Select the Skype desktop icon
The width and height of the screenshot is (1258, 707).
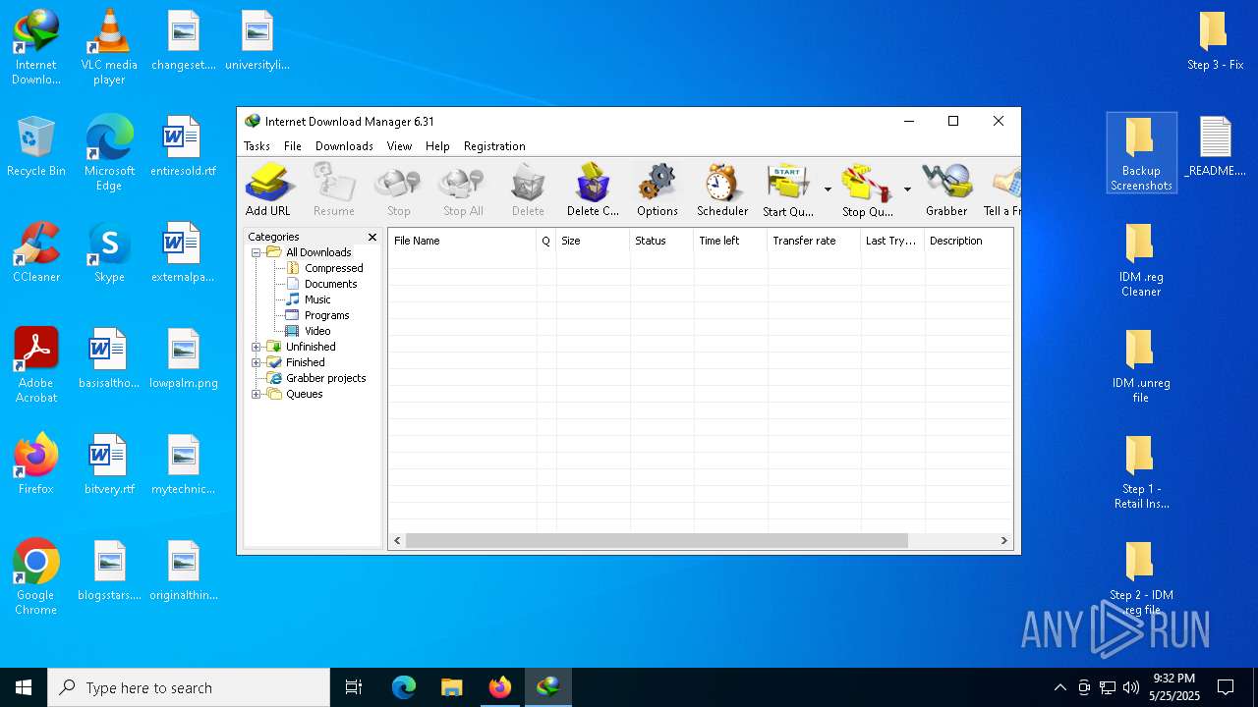coord(109,253)
